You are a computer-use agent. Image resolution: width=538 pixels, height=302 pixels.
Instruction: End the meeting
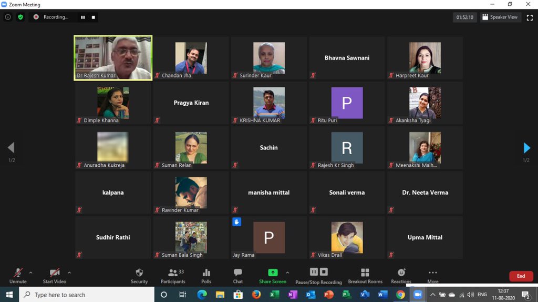pyautogui.click(x=521, y=276)
